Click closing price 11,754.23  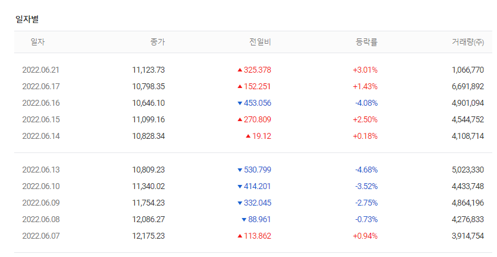pyautogui.click(x=148, y=203)
